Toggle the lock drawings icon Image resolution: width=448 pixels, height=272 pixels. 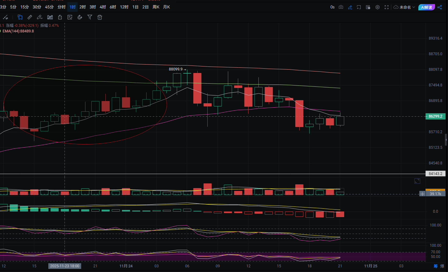pos(60,17)
